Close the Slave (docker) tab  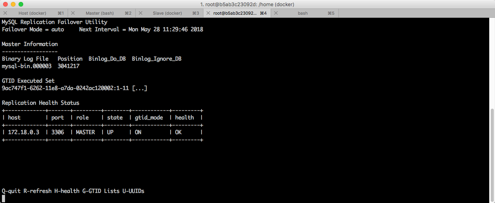(x=141, y=13)
